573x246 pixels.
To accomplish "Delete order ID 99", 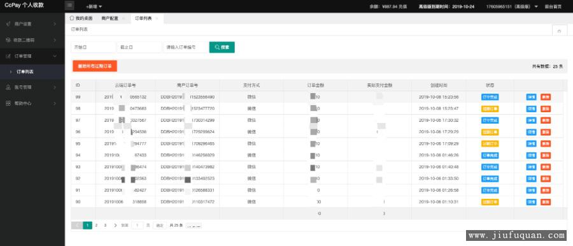I will coord(546,97).
